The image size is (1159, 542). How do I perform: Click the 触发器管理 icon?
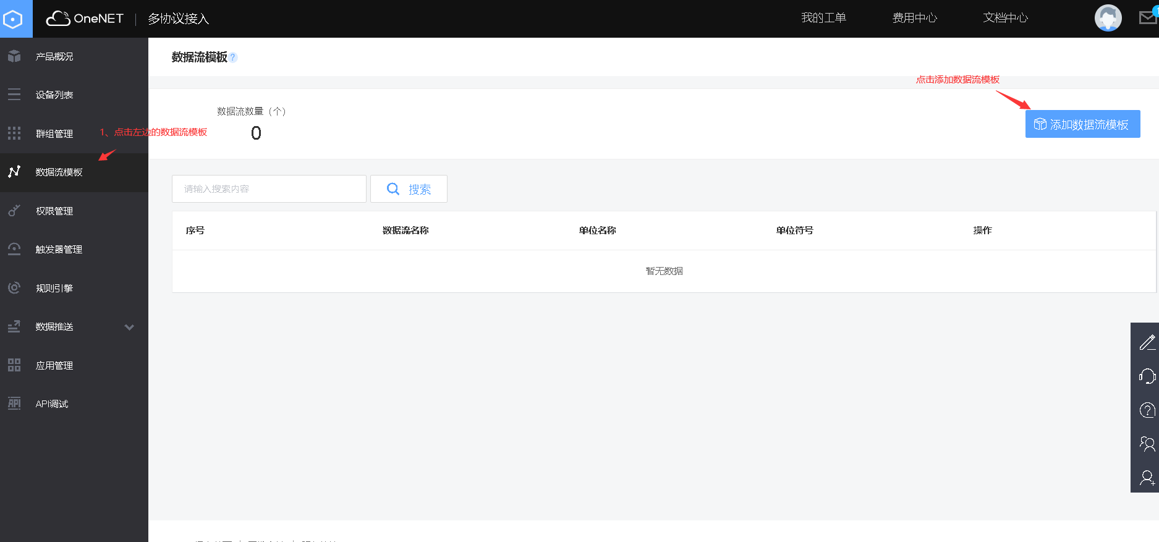point(14,249)
